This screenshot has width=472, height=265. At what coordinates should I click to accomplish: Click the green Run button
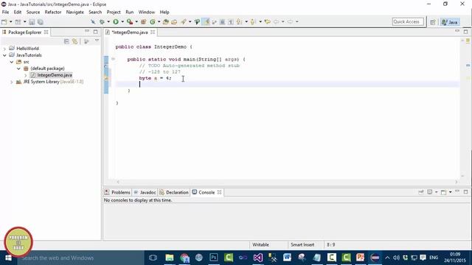click(x=116, y=22)
